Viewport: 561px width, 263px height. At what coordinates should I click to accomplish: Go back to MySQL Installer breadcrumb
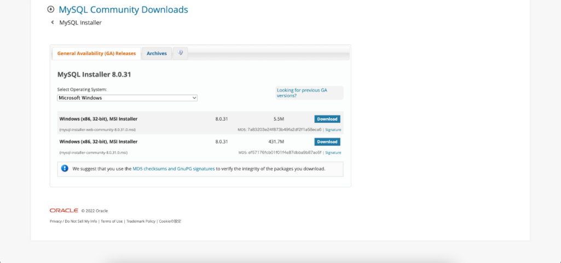[x=80, y=22]
